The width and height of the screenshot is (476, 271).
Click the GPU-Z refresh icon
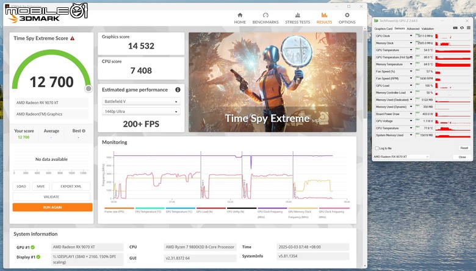pos(462,28)
